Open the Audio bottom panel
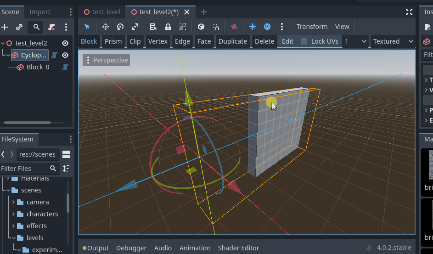The width and height of the screenshot is (433, 254). tap(163, 248)
